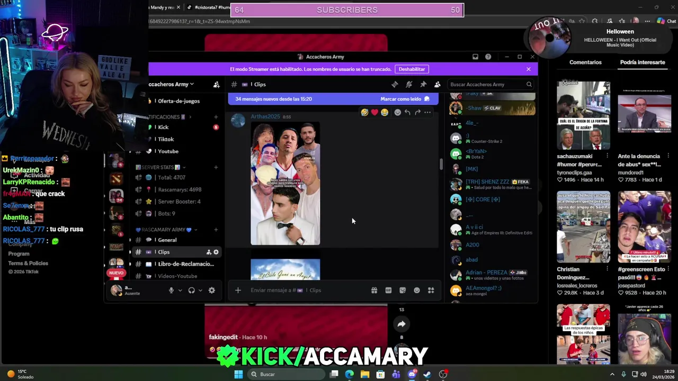
Task: Switch to the Comentarios tab on TikTok
Action: coord(585,62)
